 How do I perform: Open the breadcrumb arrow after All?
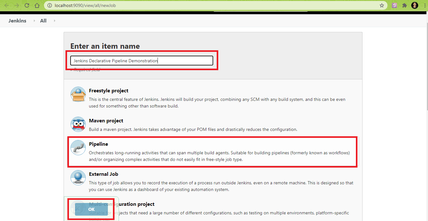tap(54, 21)
